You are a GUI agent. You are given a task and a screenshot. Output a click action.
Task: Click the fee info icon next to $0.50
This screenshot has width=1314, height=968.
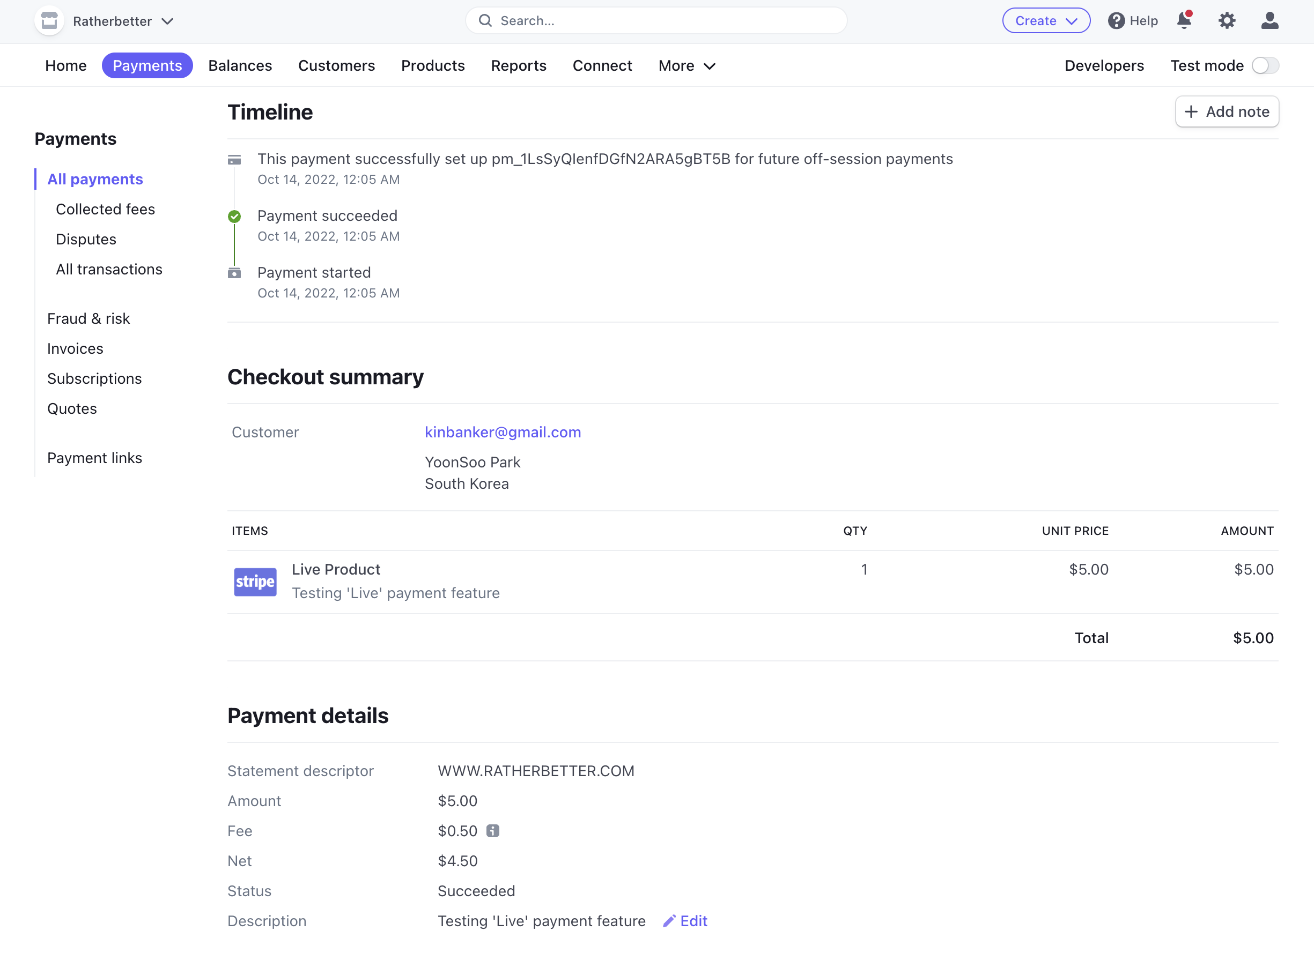click(492, 831)
